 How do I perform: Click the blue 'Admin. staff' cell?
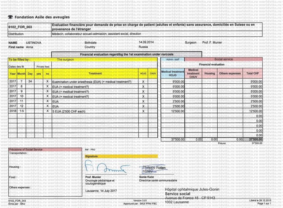click(173, 59)
